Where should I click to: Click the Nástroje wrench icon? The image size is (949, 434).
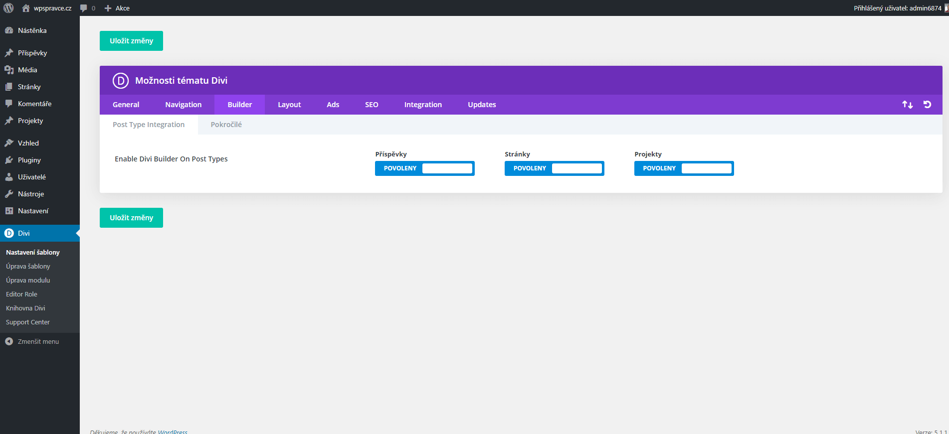point(9,194)
